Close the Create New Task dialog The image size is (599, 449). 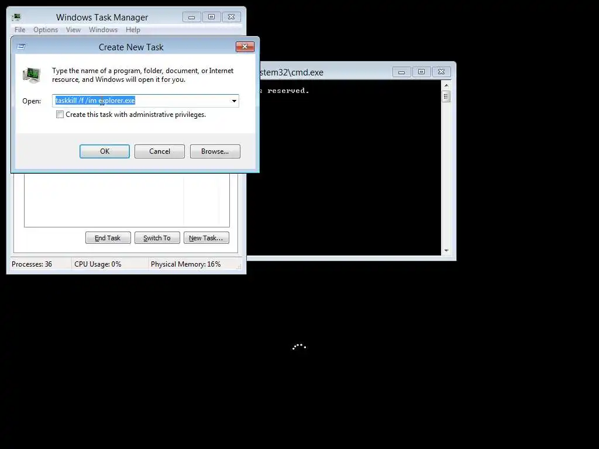[x=245, y=47]
